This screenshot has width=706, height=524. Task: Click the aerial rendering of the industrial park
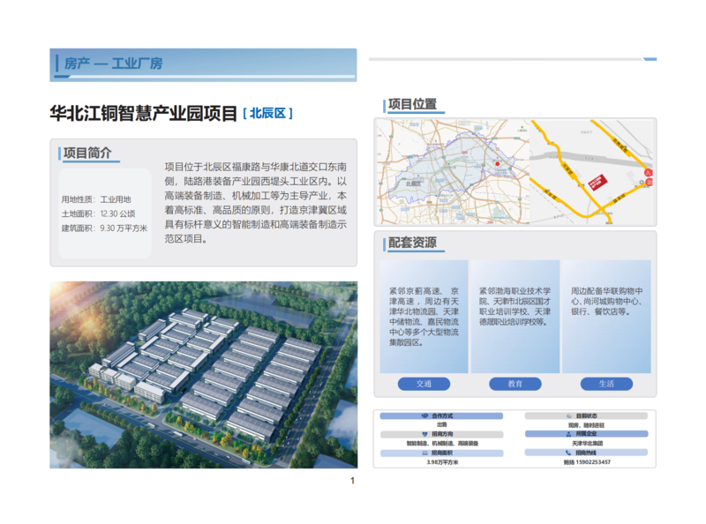click(x=204, y=375)
